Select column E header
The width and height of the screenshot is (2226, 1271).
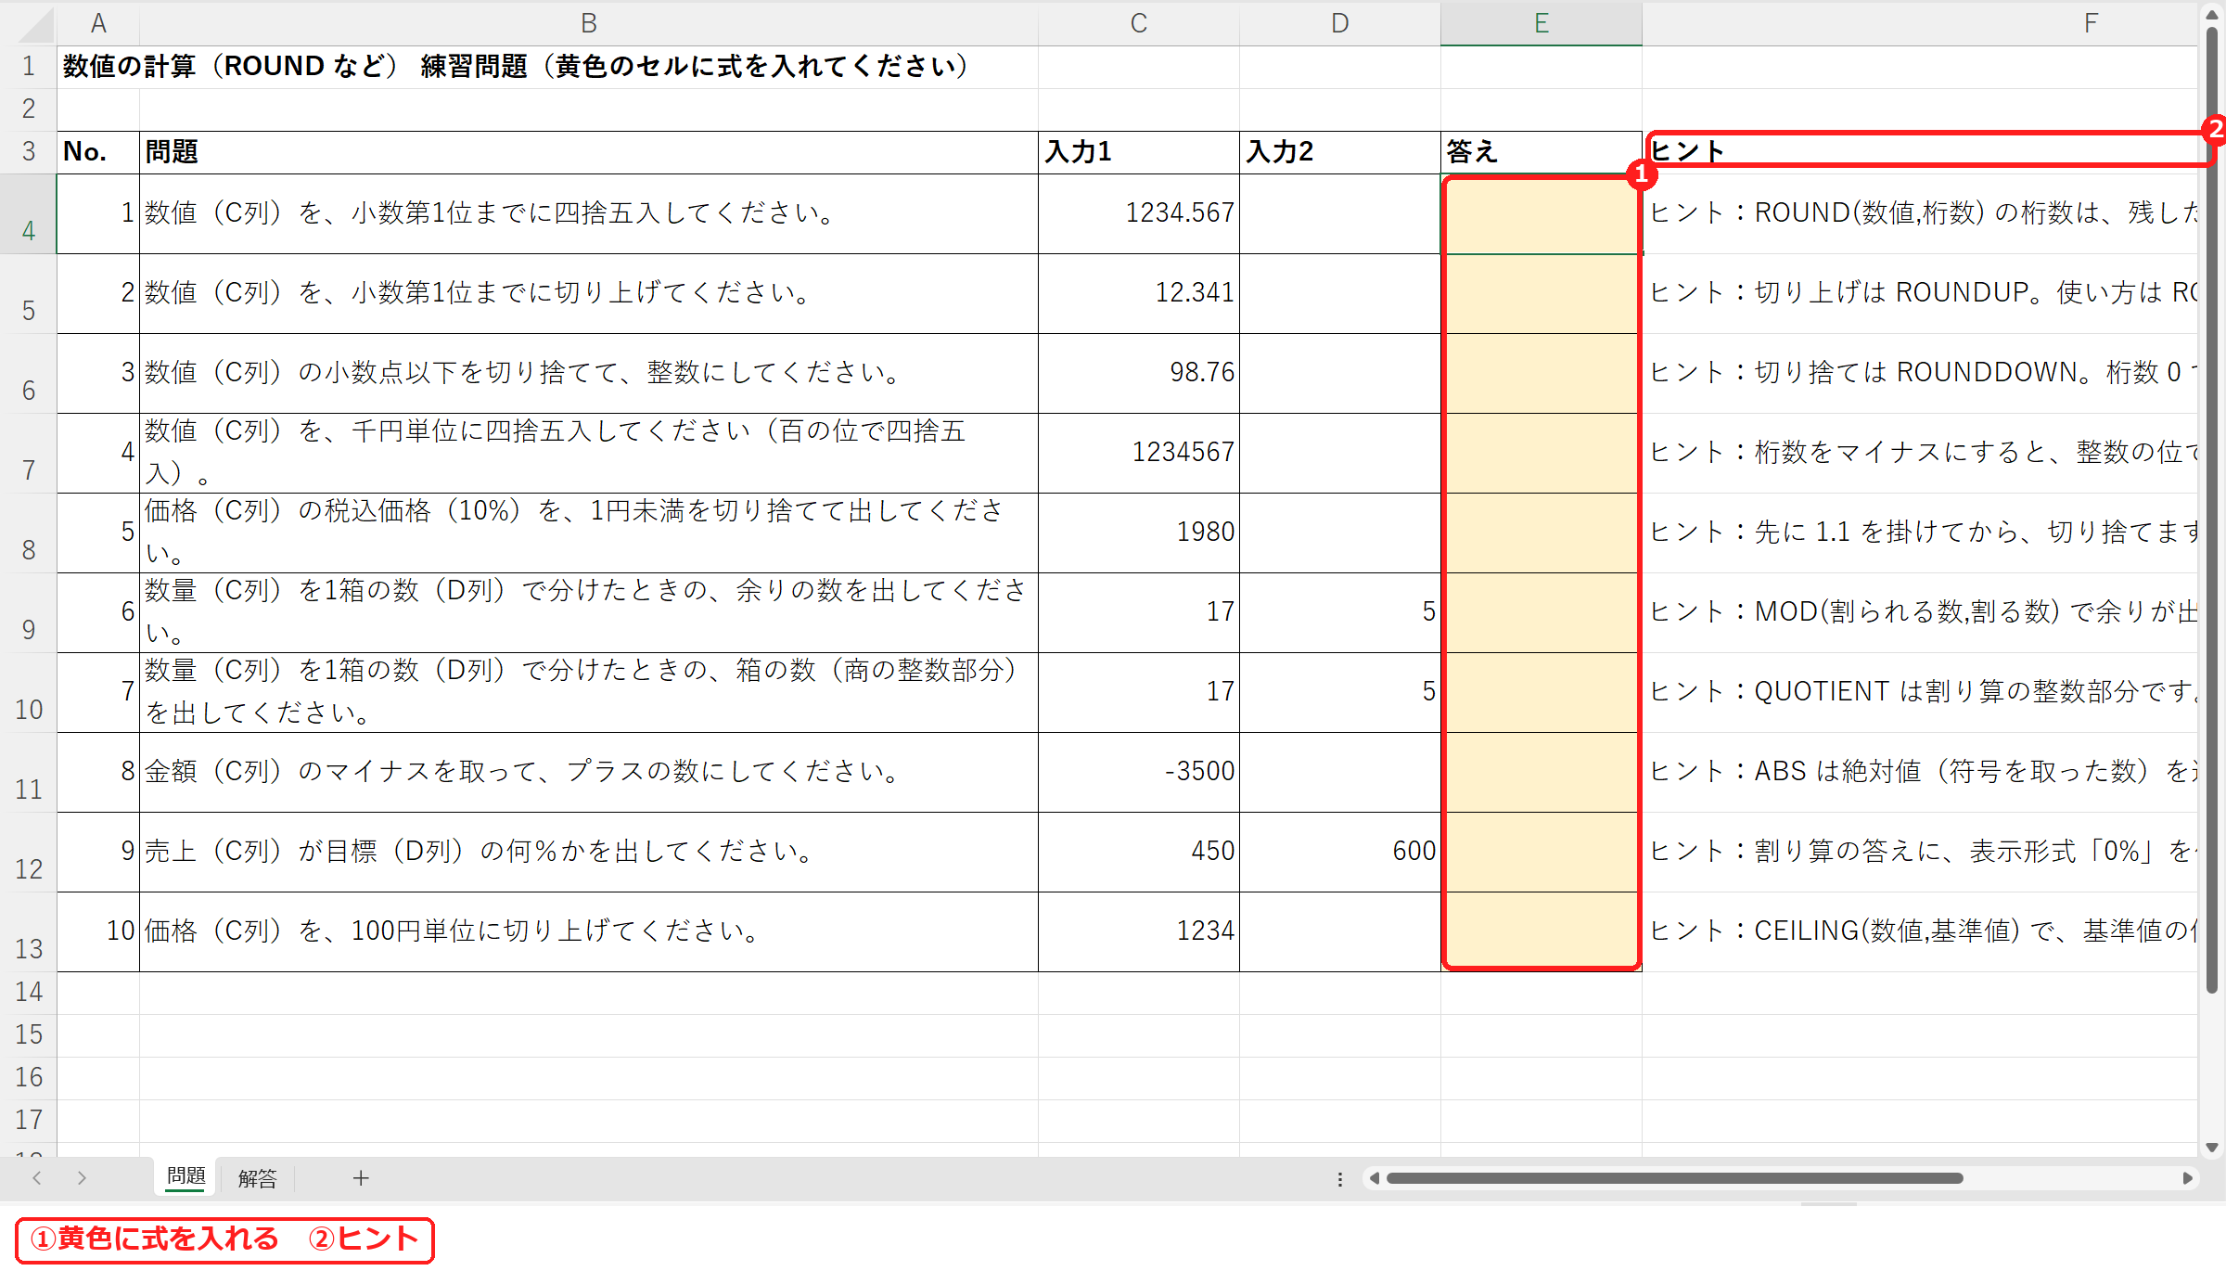[1542, 23]
